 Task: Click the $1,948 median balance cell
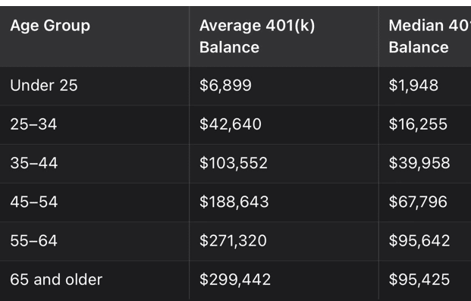(413, 86)
